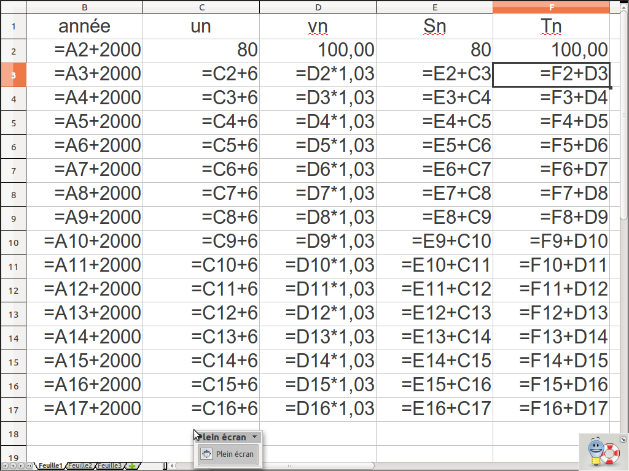Switch to the Feuille2 sheet tab
This screenshot has width=629, height=471.
coord(80,466)
